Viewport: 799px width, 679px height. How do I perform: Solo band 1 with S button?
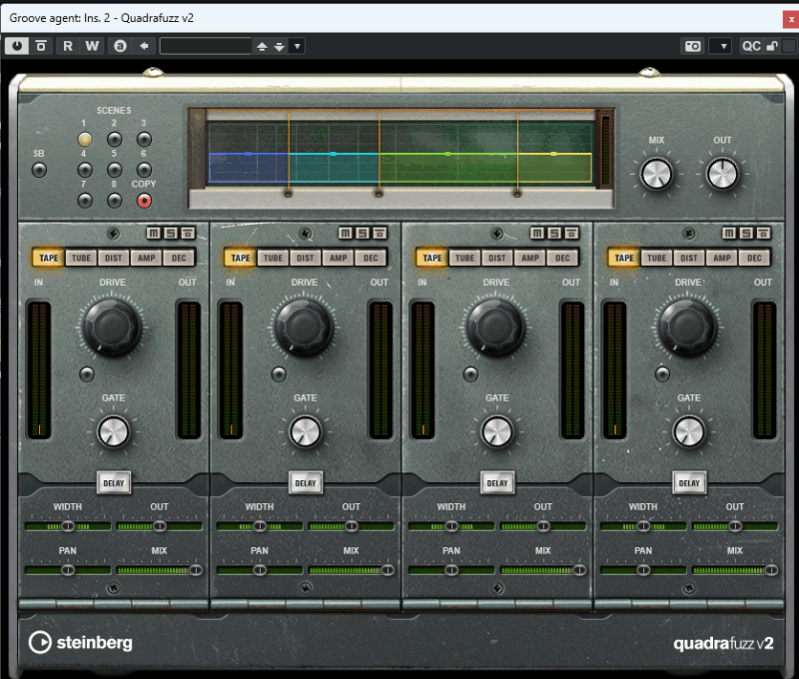point(171,234)
